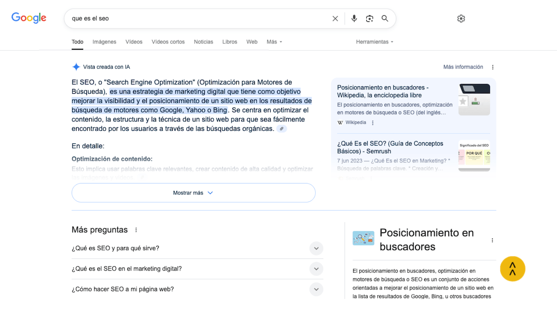Expand "¿Qué es el SEO en el marketing digital?"
This screenshot has height=313, width=557.
pyautogui.click(x=197, y=268)
